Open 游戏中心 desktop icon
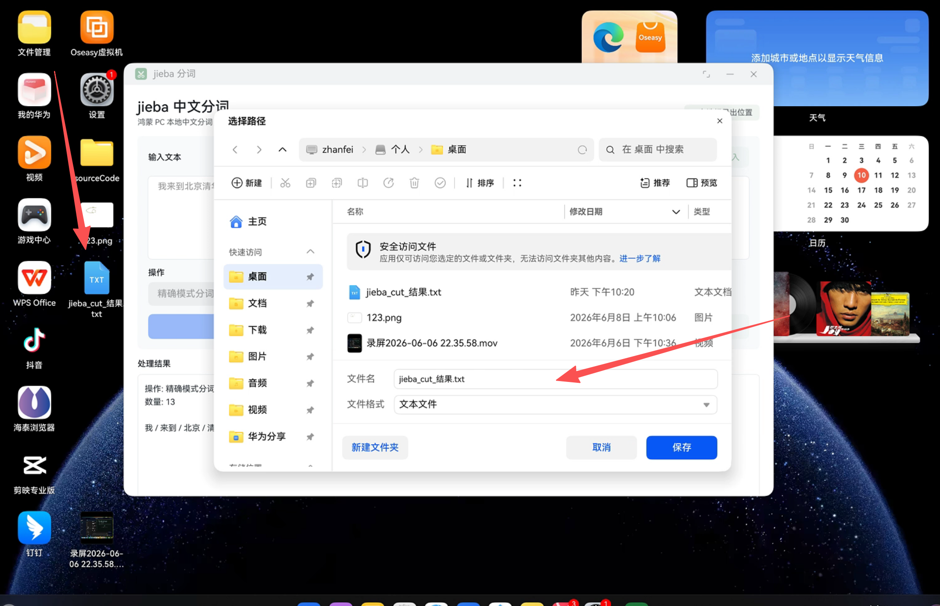 tap(34, 221)
